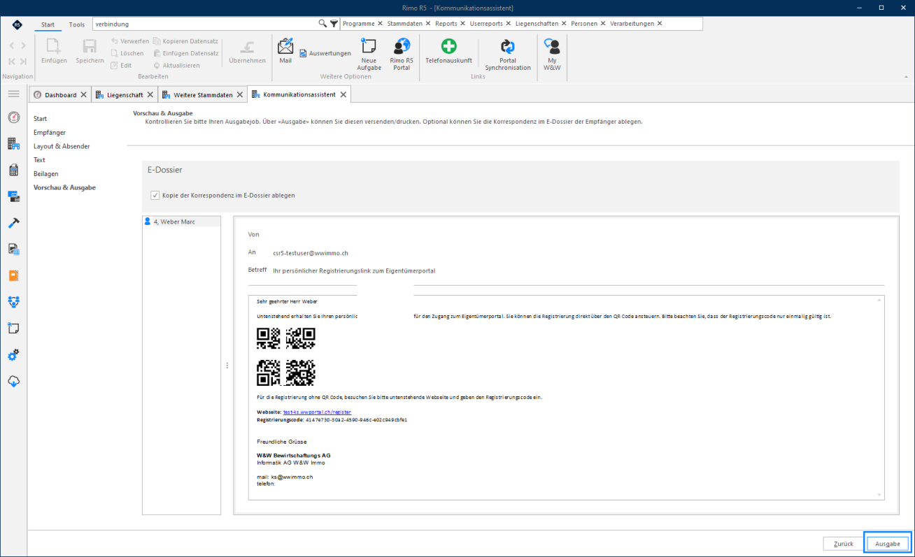Click the Ausgabe button

coord(888,544)
